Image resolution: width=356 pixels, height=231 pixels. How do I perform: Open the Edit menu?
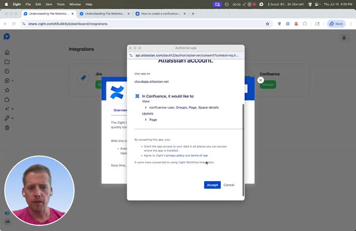(38, 4)
